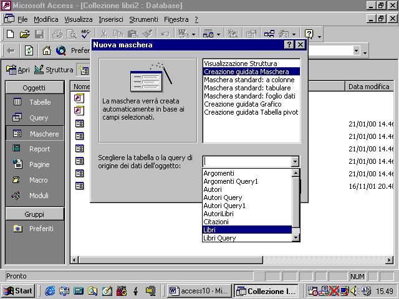Choose Maschera standard: a colonne
399x299 pixels.
click(251, 80)
